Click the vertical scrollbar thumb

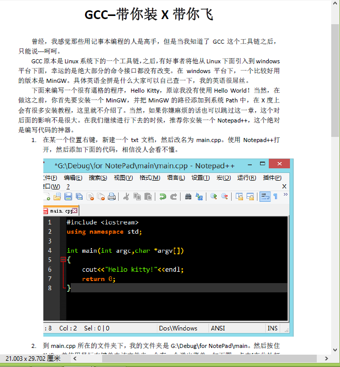(x=335, y=80)
